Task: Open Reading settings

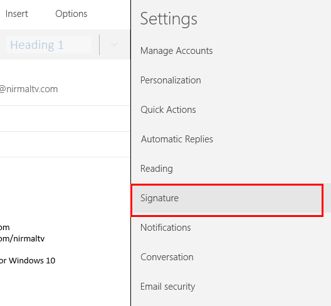Action: [157, 169]
